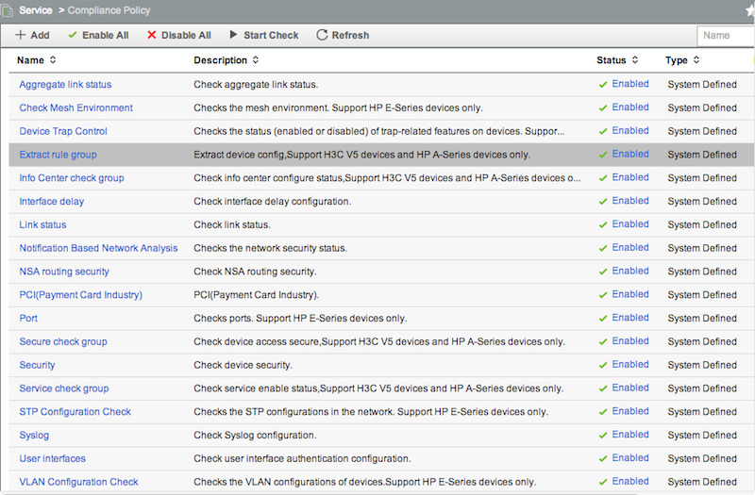Toggle Enabled status for Device Trap Control
The height and width of the screenshot is (495, 755).
(x=629, y=130)
